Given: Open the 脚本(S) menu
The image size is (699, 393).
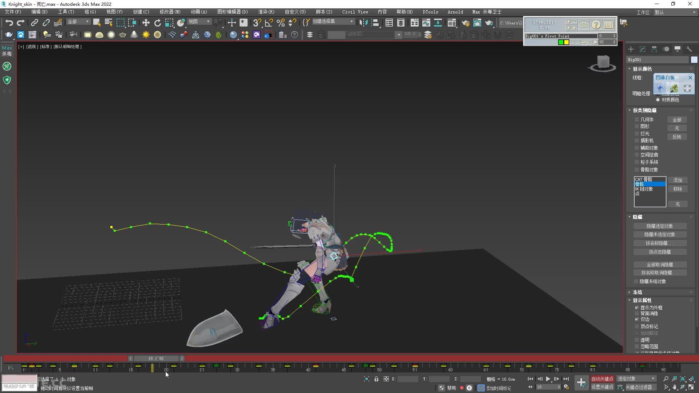Looking at the screenshot, I should pos(324,12).
